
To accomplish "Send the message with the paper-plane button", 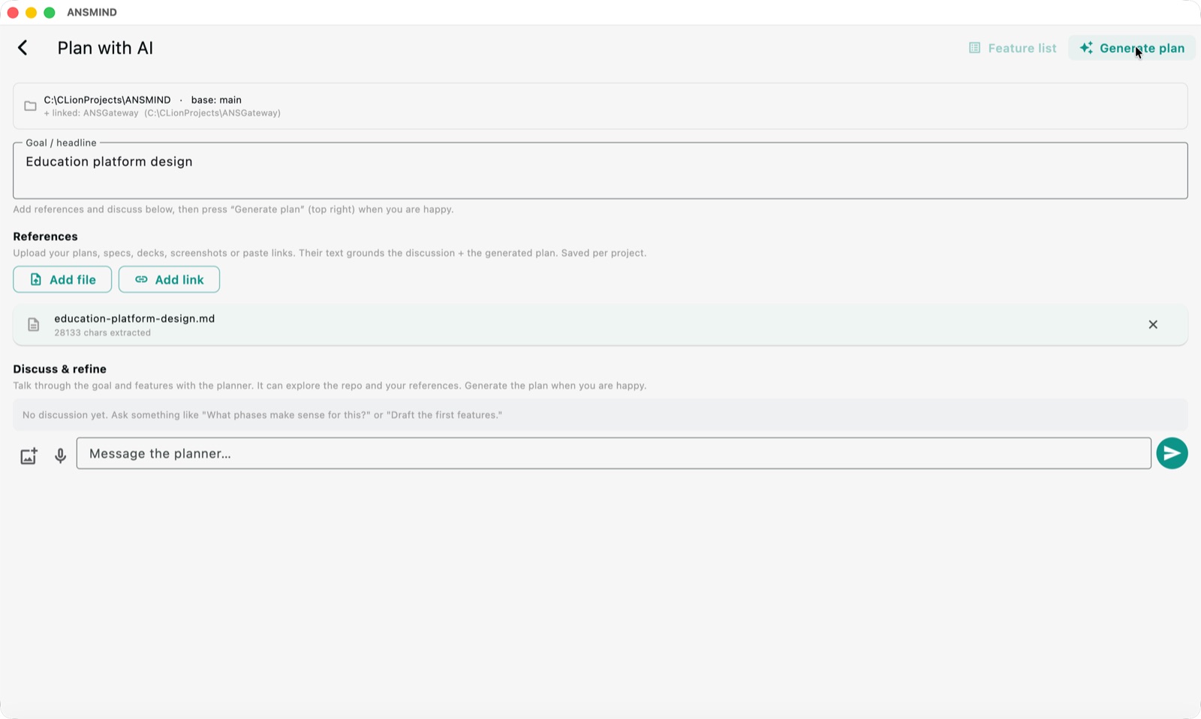I will 1172,453.
